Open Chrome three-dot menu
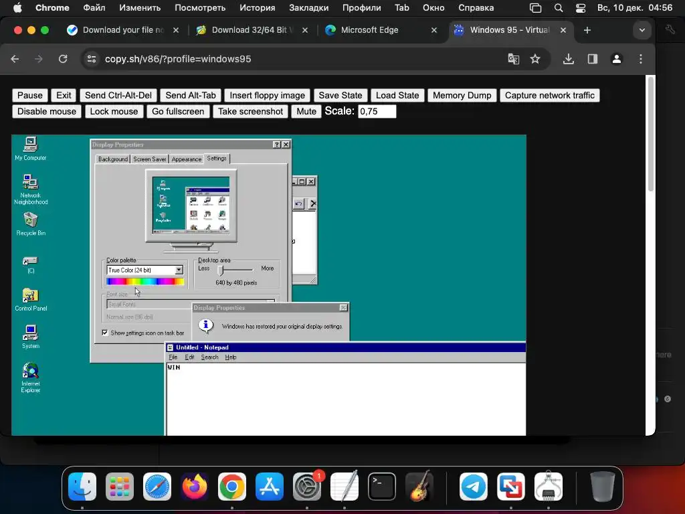 click(640, 59)
